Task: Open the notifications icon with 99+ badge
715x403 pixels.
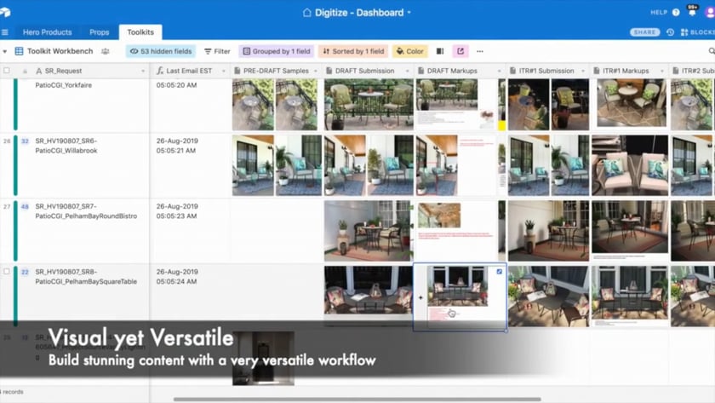Action: (692, 11)
